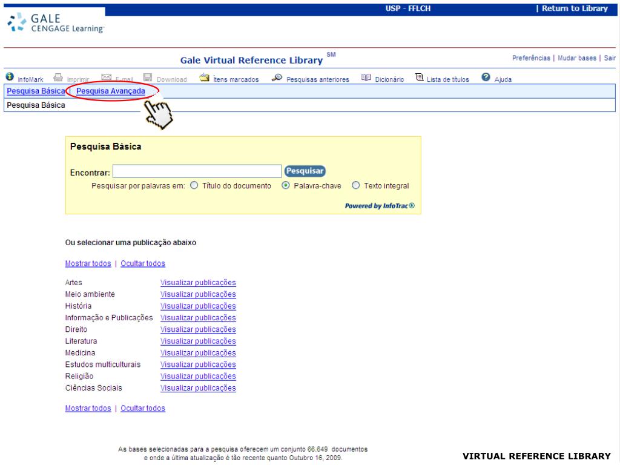Click the Lista de títulos list icon
620x465 pixels.
(x=419, y=77)
